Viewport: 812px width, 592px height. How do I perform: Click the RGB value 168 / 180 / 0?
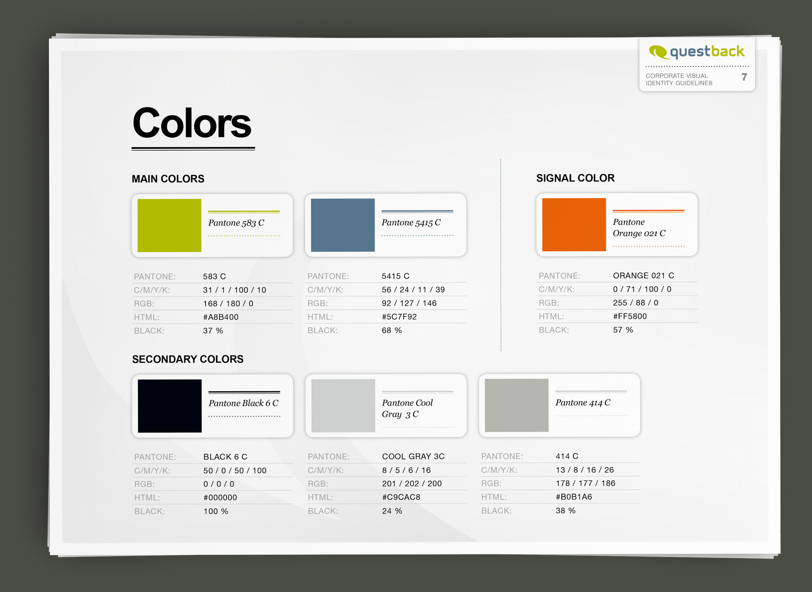tap(228, 304)
